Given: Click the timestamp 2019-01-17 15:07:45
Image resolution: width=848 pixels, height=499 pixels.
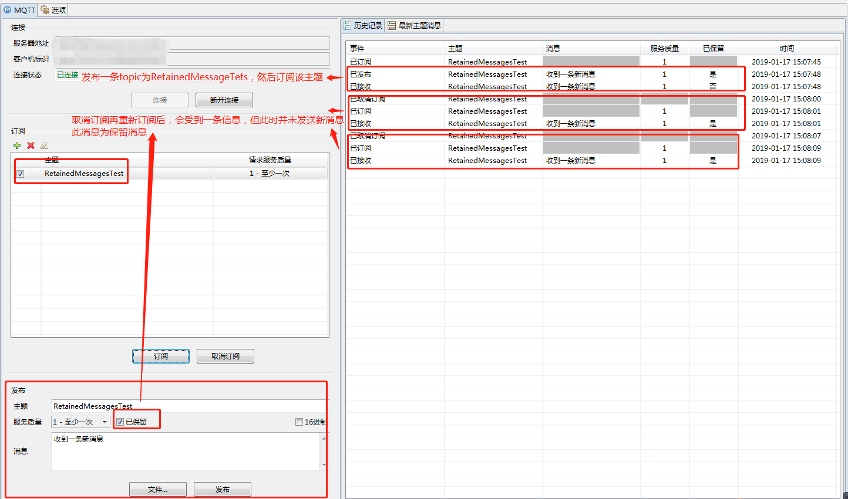Looking at the screenshot, I should click(786, 62).
